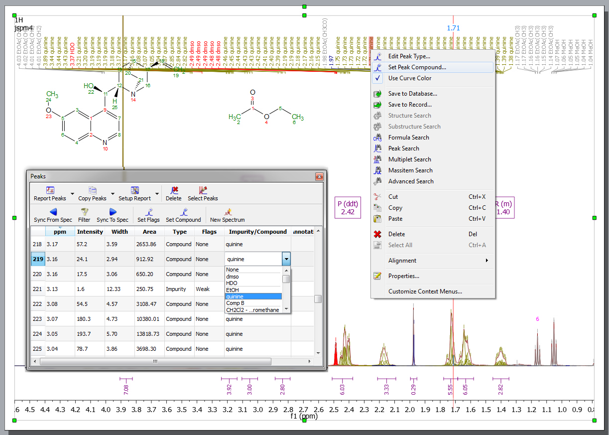Sort table by Intensity column header

coord(90,232)
